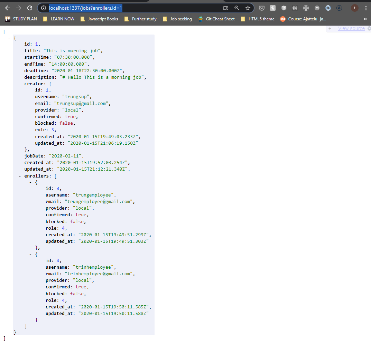View site information icon in address bar
Image resolution: width=371 pixels, height=345 pixels.
coord(44,8)
